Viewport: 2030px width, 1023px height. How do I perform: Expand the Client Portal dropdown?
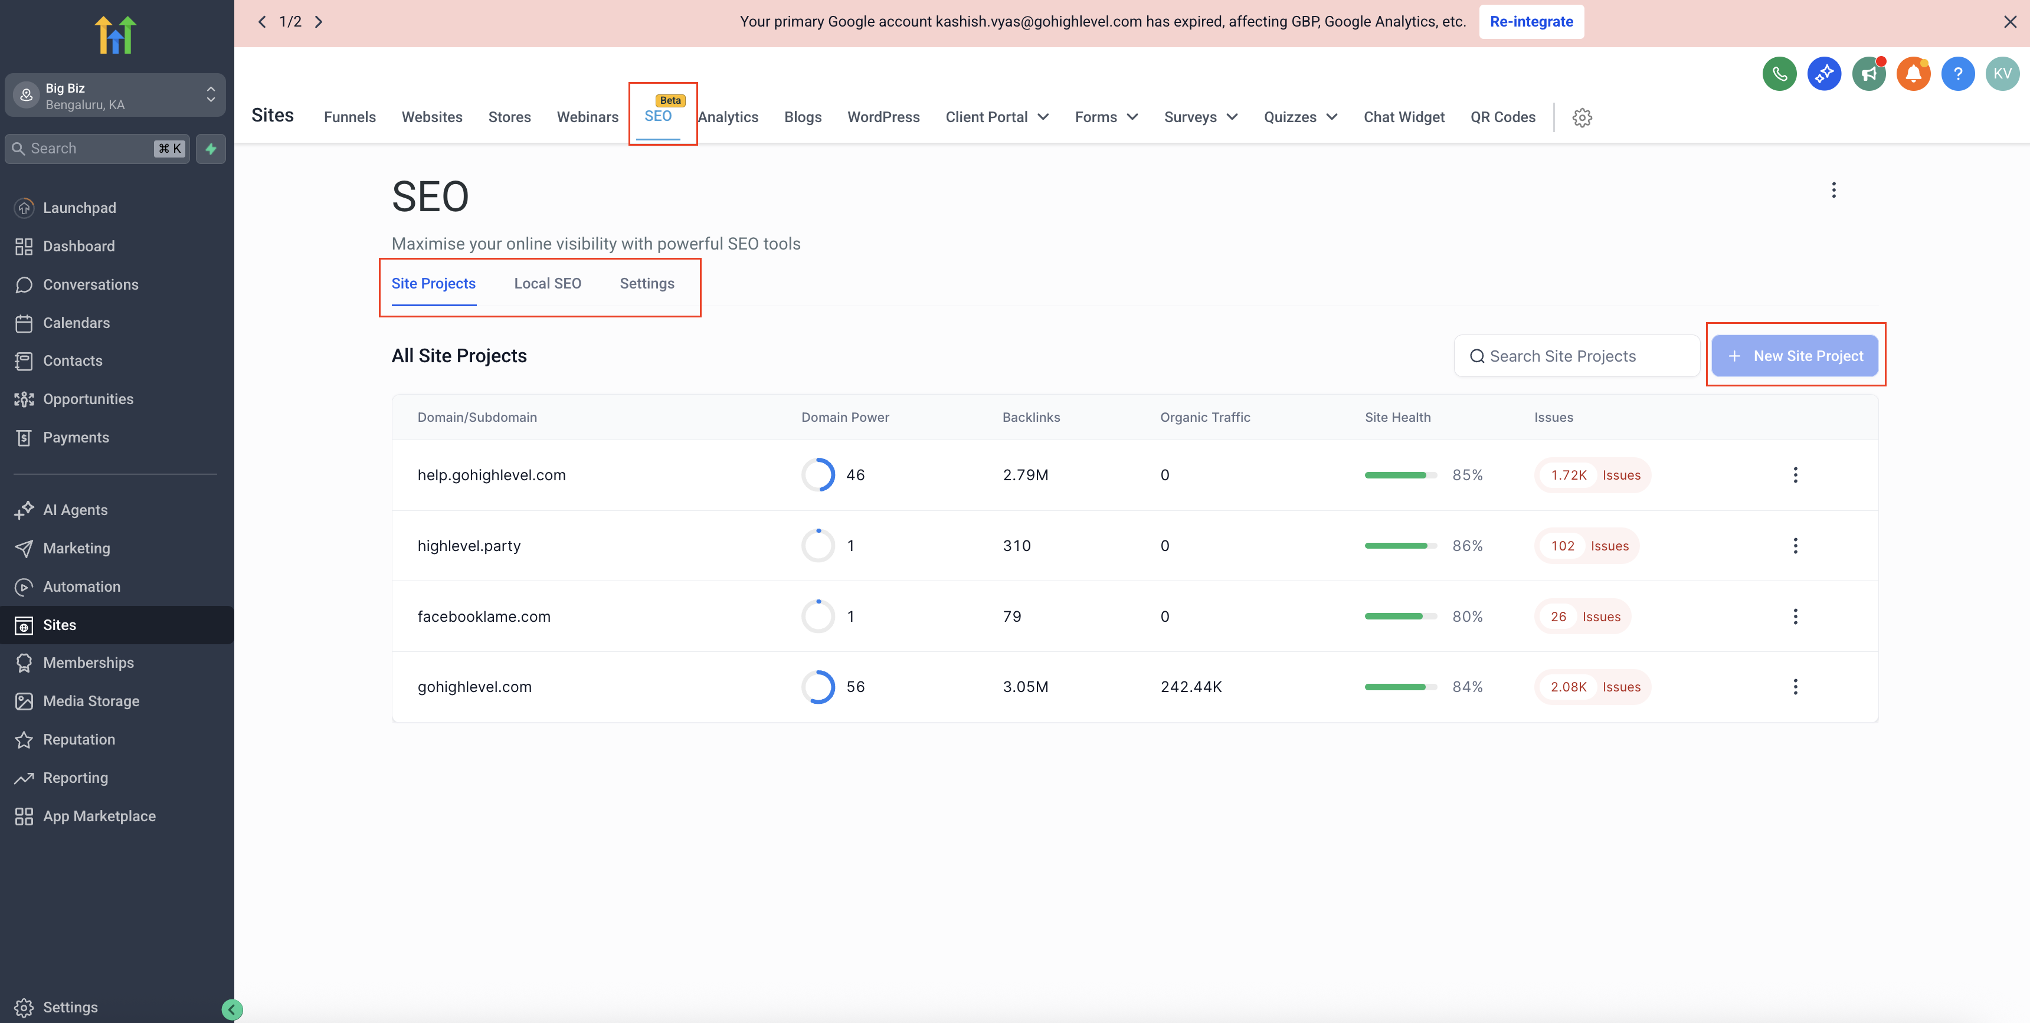pos(997,117)
